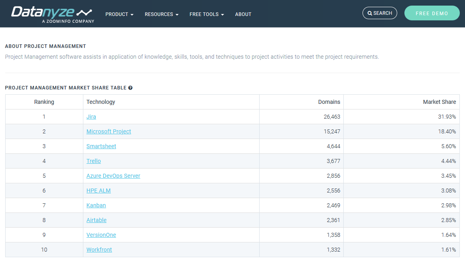465x262 pixels.
Task: Select the 2.85% market share cell
Action: coord(402,220)
